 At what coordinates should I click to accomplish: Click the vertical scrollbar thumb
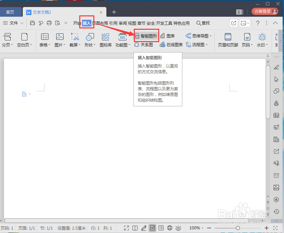click(x=268, y=92)
